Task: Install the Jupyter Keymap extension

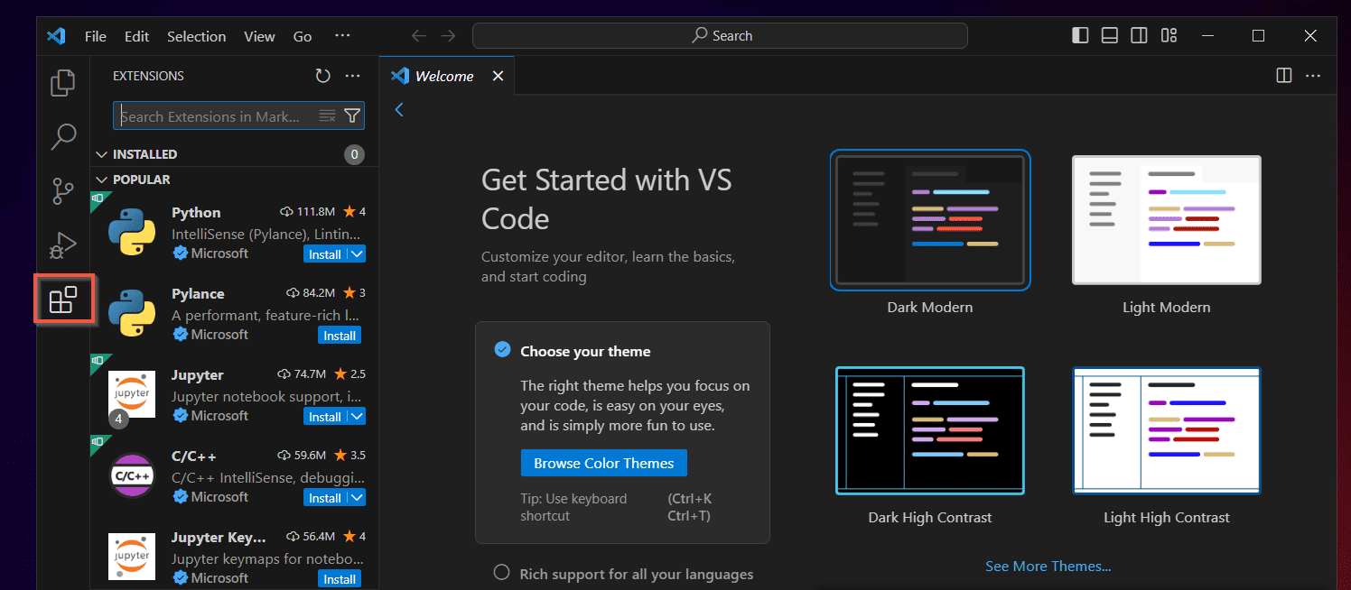Action: 340,579
